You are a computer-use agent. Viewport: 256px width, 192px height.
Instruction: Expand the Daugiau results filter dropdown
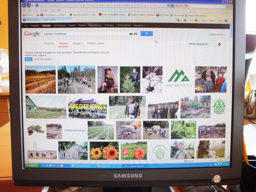point(78,44)
